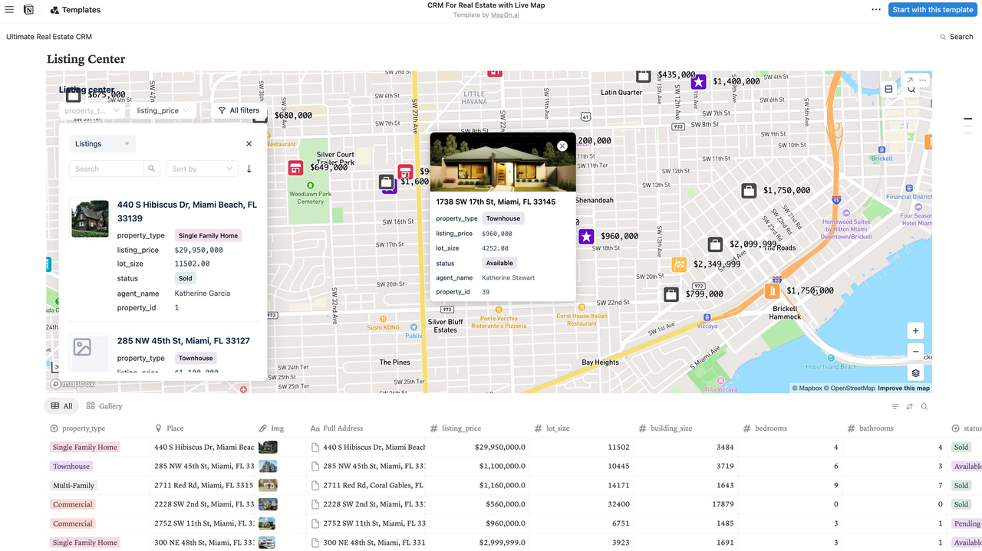This screenshot has height=551, width=982.
Task: Click the red store marker near SW 27th Ave
Action: tap(405, 172)
